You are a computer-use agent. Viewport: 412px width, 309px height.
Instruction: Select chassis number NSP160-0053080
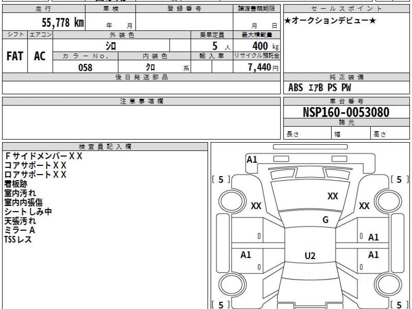point(346,112)
